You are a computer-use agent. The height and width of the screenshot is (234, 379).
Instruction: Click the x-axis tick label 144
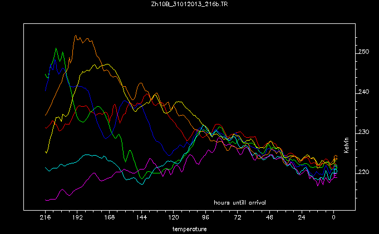pyautogui.click(x=141, y=217)
